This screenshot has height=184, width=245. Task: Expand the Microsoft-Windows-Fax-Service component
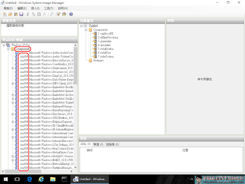pos(13,114)
